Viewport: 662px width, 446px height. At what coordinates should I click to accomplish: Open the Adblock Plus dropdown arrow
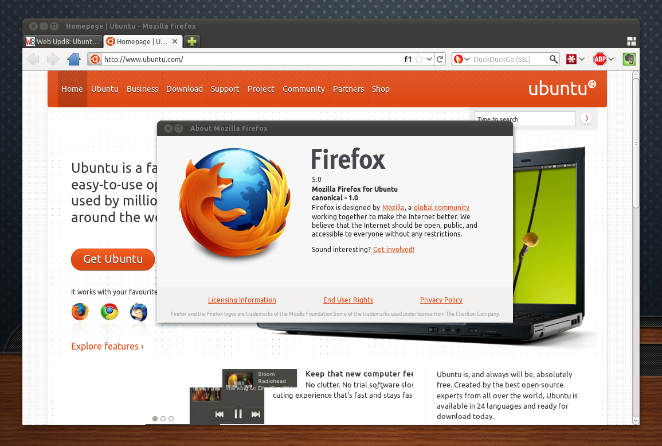pyautogui.click(x=611, y=59)
